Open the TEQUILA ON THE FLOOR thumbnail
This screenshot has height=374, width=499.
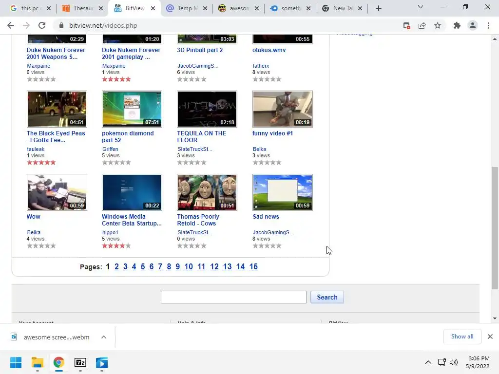point(207,109)
